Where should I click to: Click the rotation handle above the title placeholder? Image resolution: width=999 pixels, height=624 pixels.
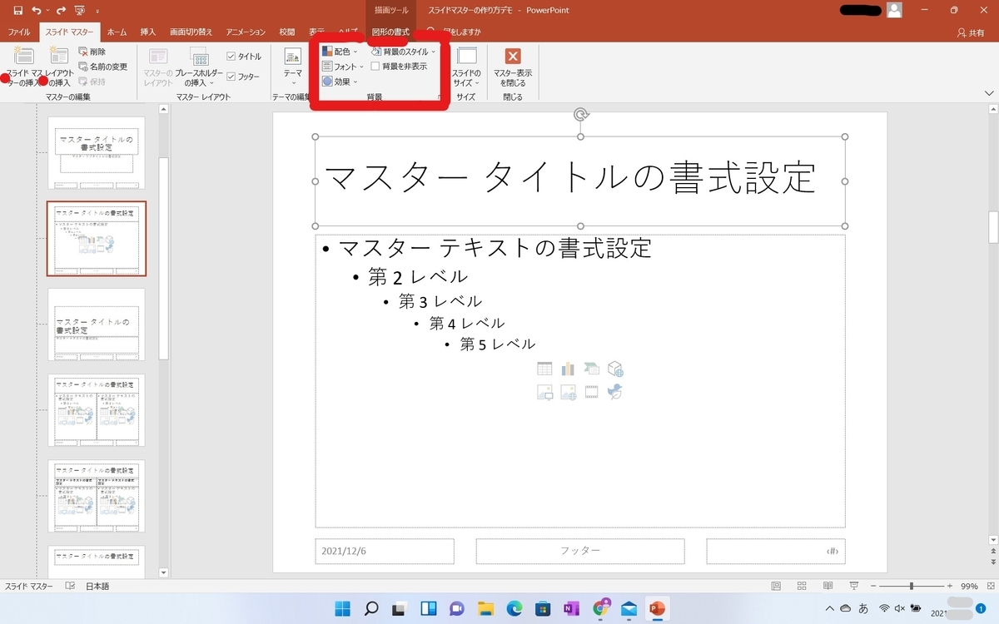click(581, 116)
